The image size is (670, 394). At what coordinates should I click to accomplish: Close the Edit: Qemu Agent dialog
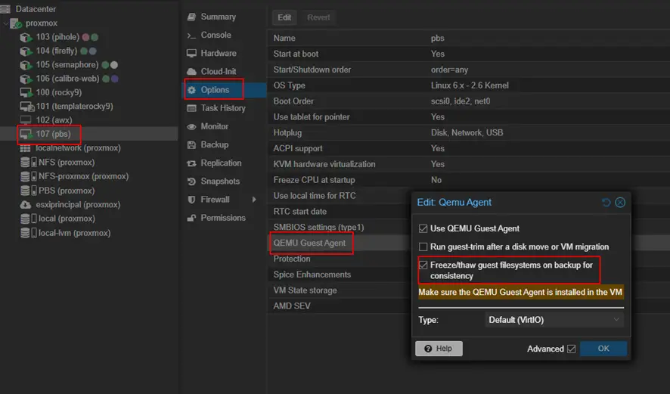coord(620,203)
